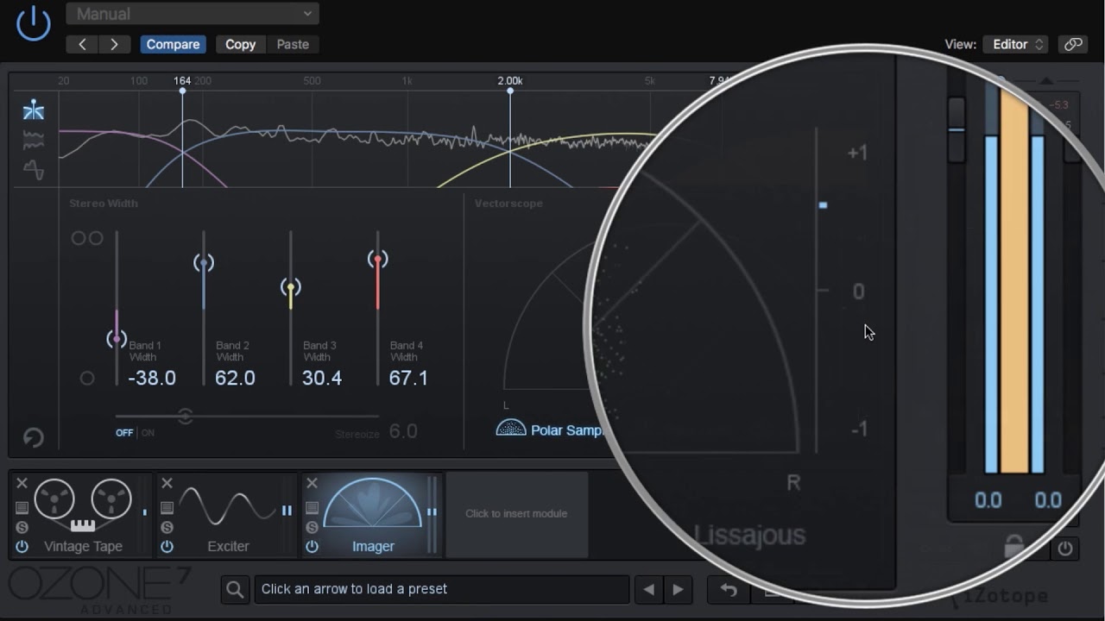Remove the Exciter module
This screenshot has height=621, width=1105.
point(167,483)
